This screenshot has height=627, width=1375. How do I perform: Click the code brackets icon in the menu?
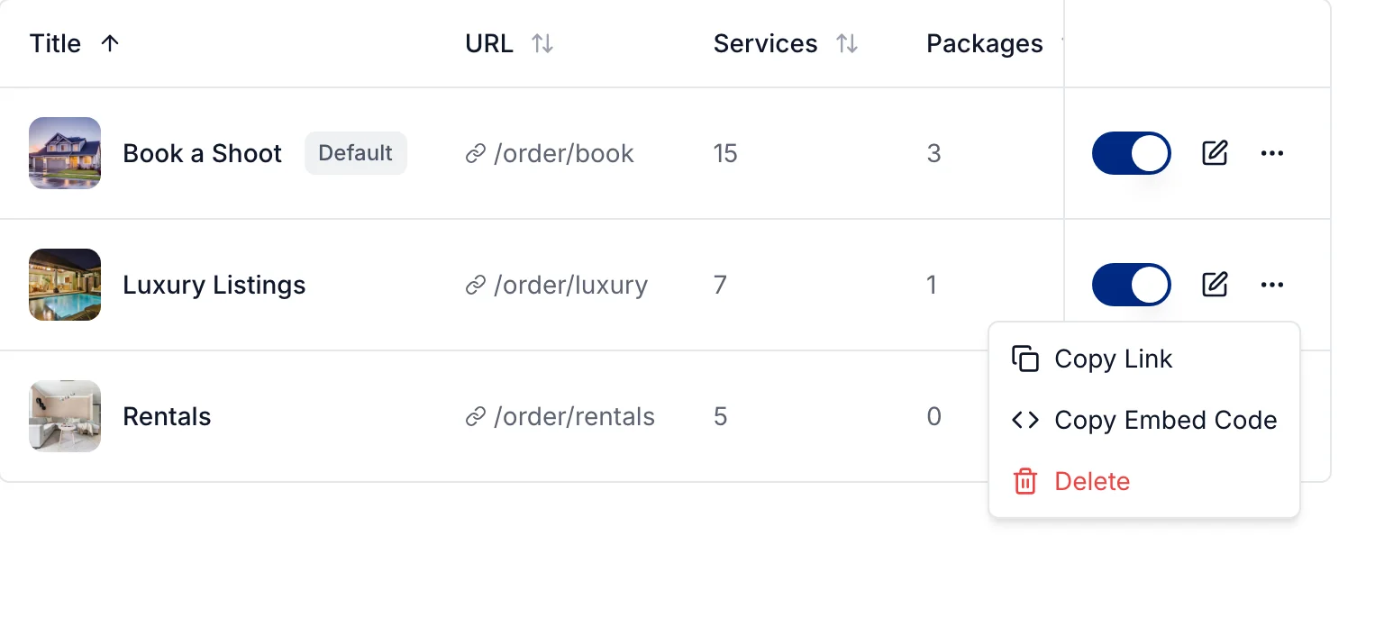(x=1025, y=420)
